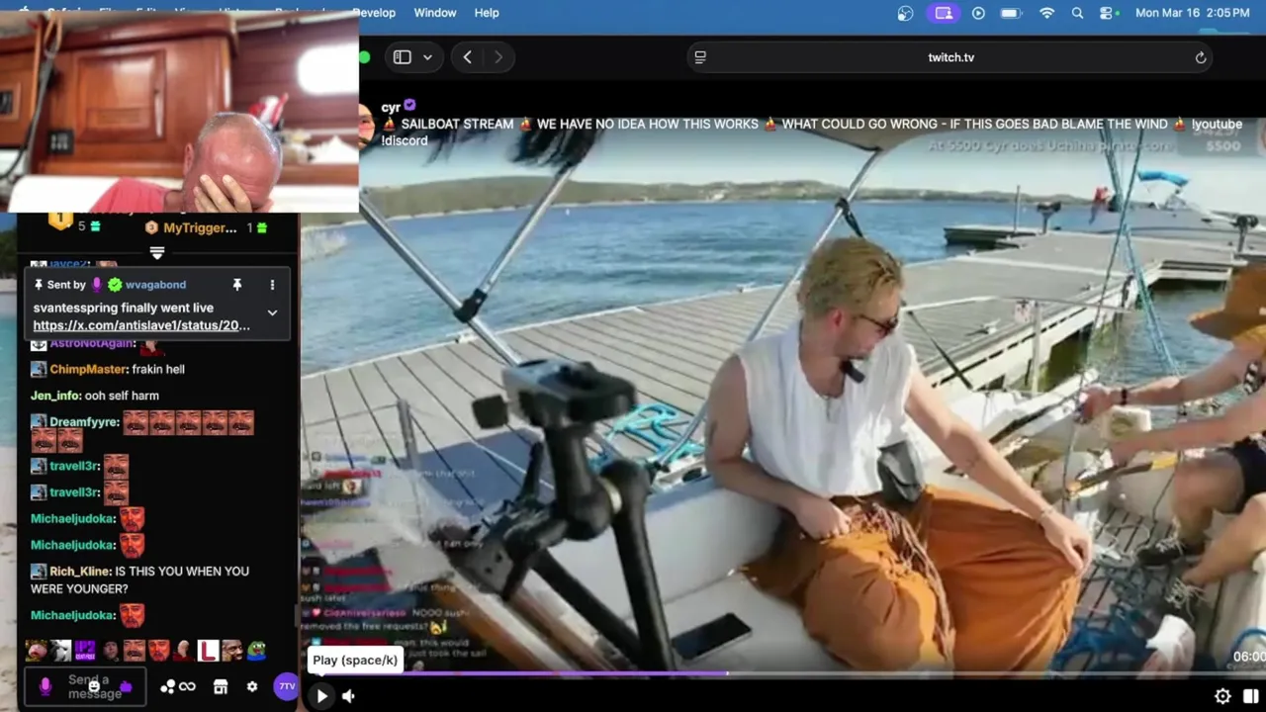Reload the page with the refresh icon

coord(1201,57)
